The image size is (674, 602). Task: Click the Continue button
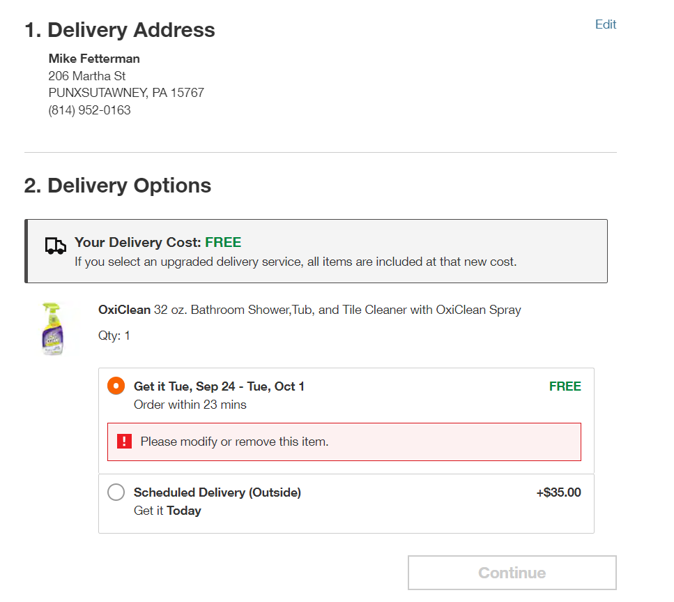point(512,572)
